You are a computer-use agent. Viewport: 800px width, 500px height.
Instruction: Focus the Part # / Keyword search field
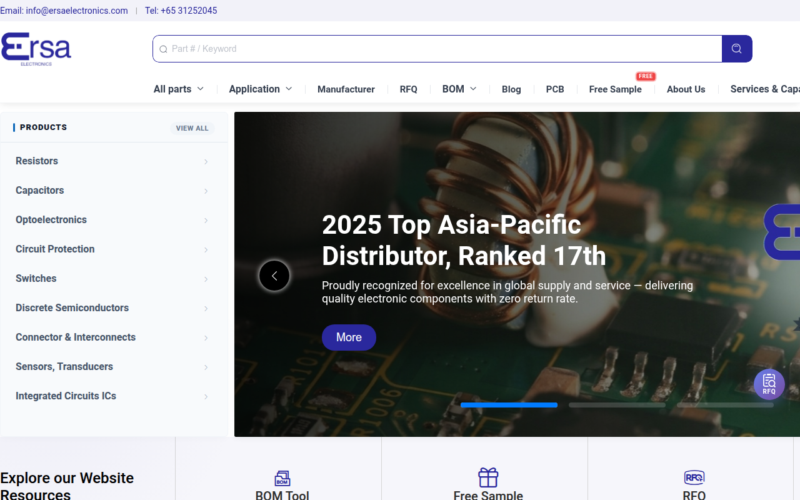click(x=437, y=49)
